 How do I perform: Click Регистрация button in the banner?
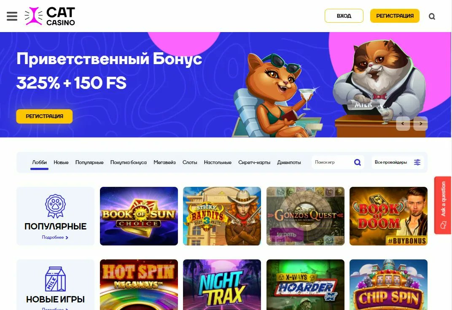coord(44,116)
